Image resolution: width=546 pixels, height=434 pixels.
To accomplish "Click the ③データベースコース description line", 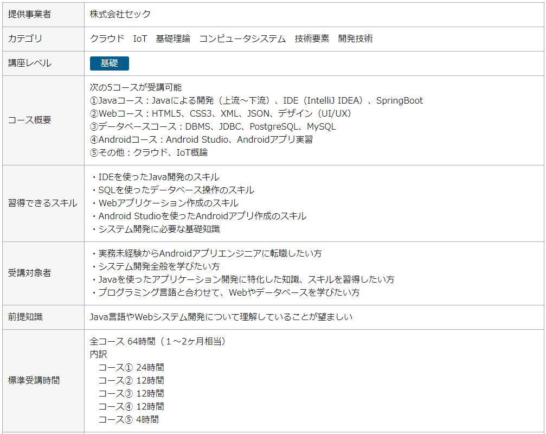I will 213,126.
